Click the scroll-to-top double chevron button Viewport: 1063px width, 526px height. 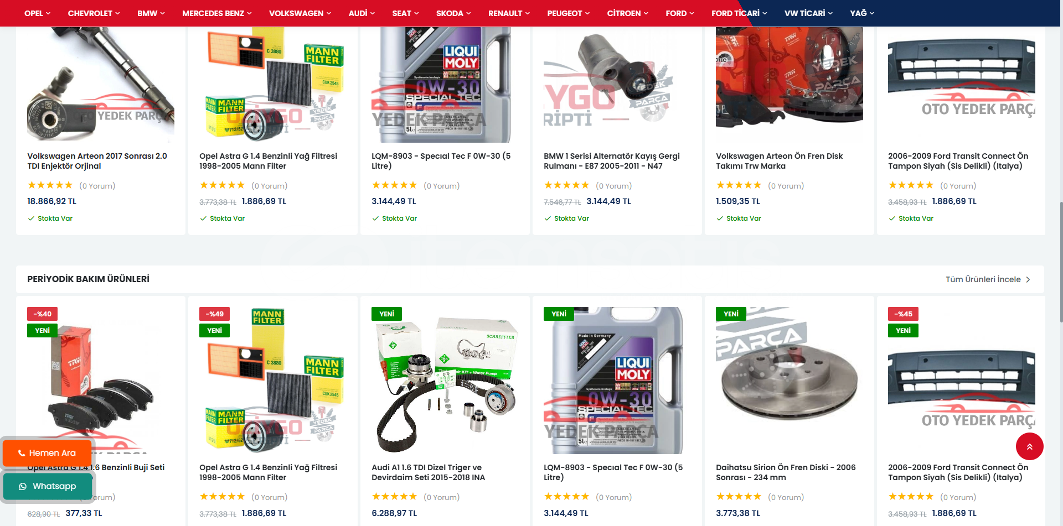[x=1029, y=446]
